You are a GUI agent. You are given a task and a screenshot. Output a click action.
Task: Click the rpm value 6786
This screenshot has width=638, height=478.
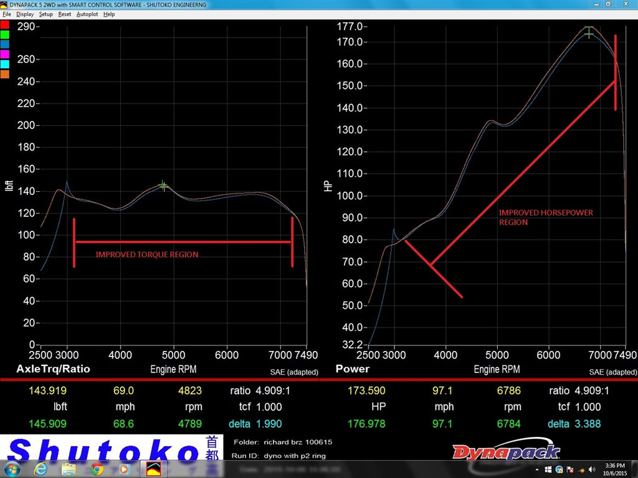[x=508, y=391]
